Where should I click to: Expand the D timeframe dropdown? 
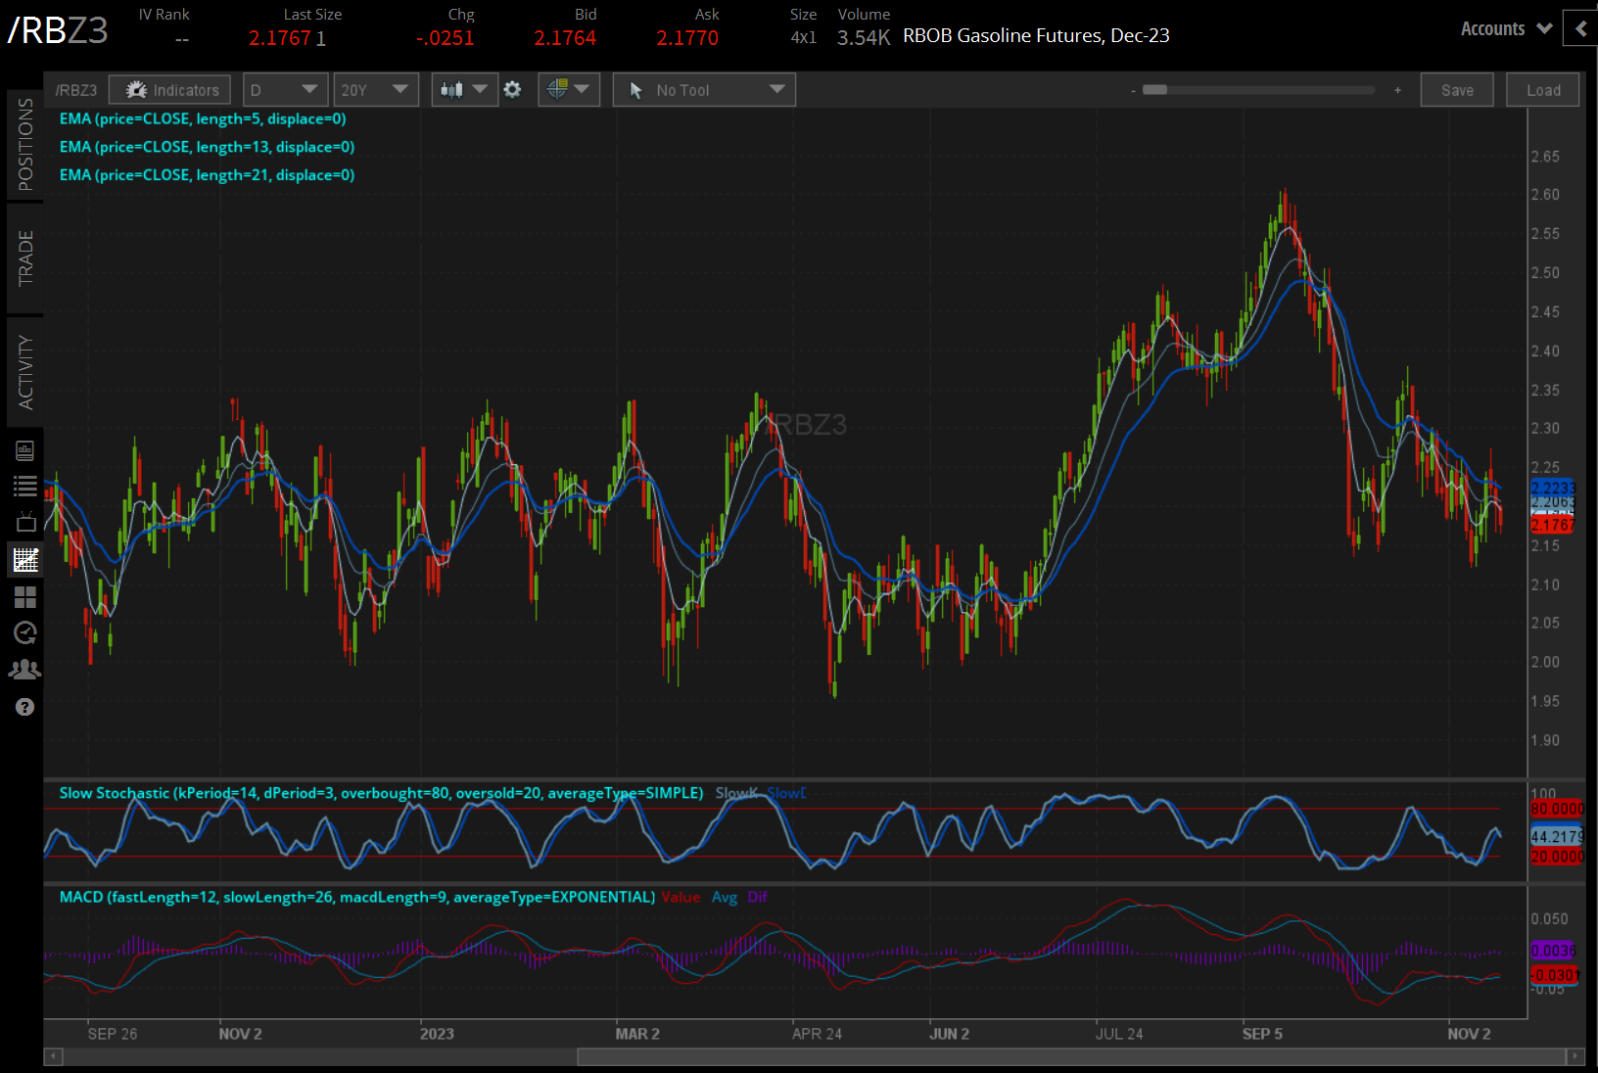284,90
